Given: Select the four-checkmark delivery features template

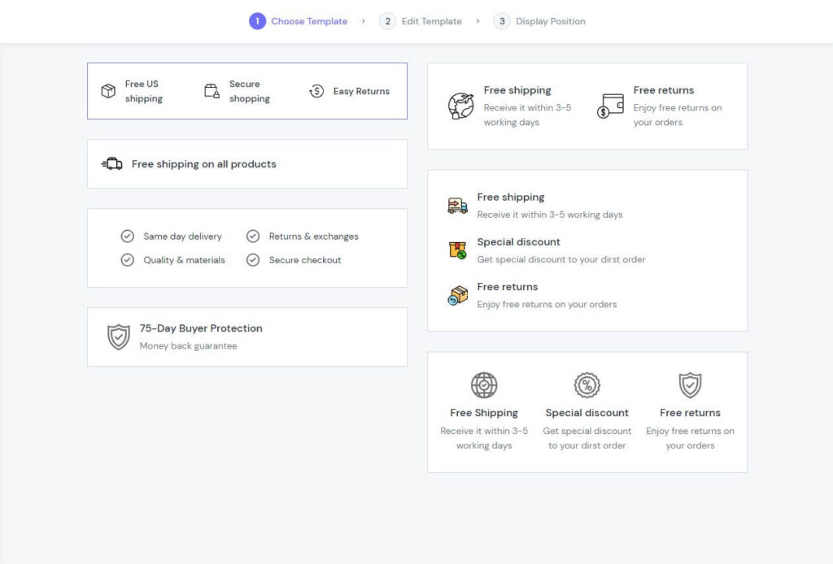Looking at the screenshot, I should tap(247, 248).
